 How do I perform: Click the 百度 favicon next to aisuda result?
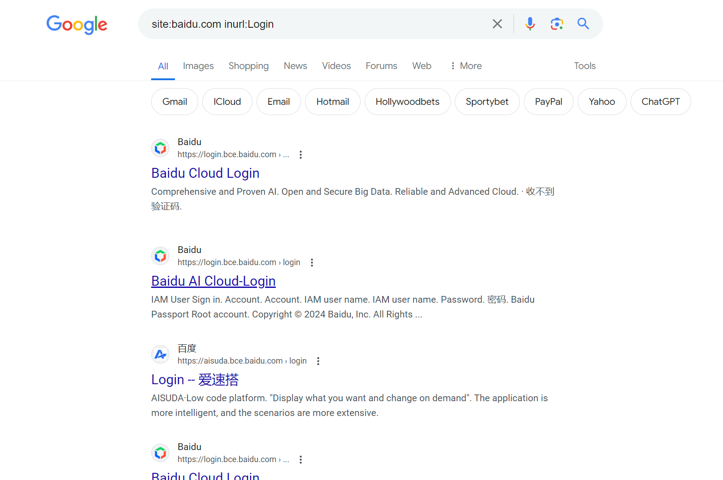[x=160, y=354]
